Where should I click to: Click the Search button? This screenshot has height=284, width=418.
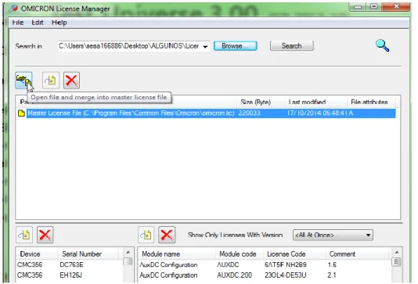pos(292,46)
